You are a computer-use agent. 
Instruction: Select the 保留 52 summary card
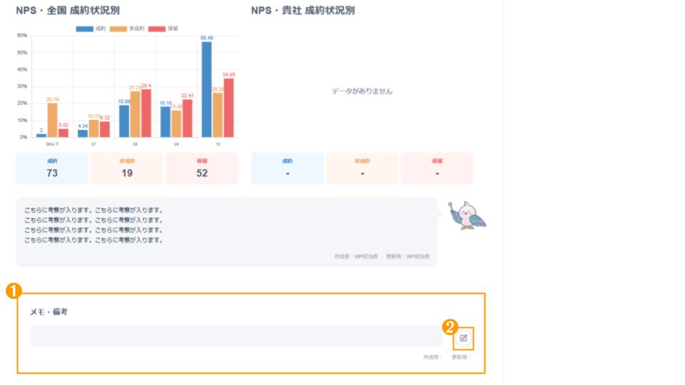click(x=202, y=168)
